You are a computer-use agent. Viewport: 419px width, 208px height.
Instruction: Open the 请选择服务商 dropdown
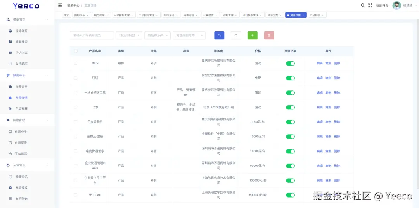point(189,35)
